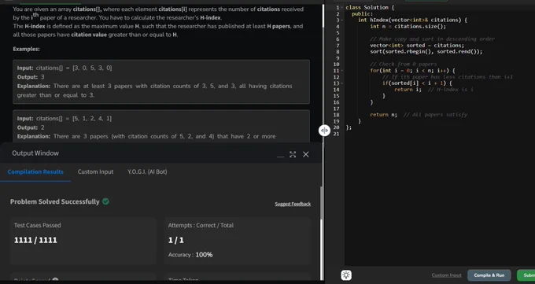This screenshot has width=535, height=284.
Task: Click the first example Input [3, 0, 5, 3, 0]
Action: [x=65, y=68]
